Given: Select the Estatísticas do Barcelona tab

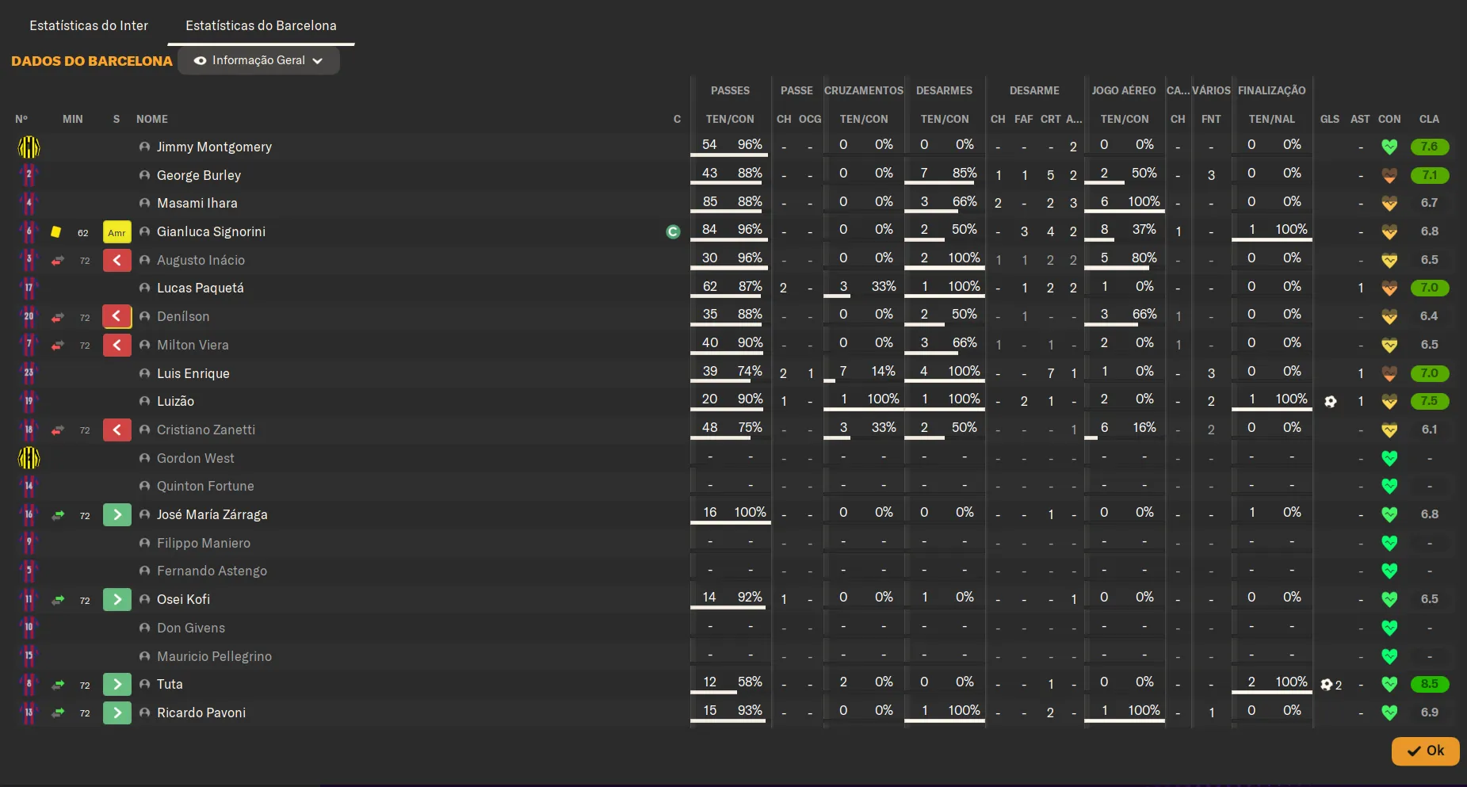Looking at the screenshot, I should click(261, 25).
